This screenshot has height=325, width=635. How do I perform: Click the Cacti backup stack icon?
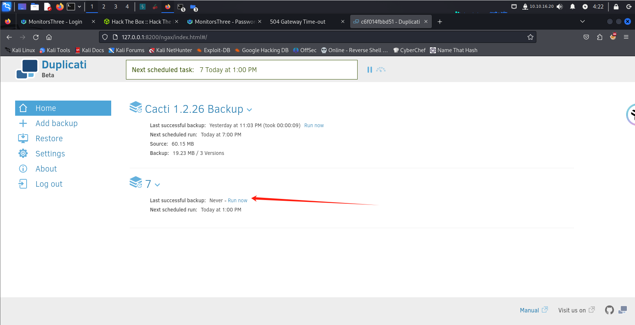tap(136, 107)
